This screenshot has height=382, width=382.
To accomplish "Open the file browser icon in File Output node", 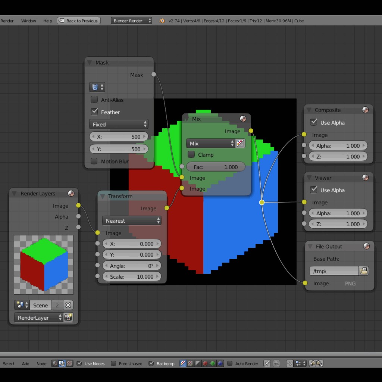I will [363, 271].
